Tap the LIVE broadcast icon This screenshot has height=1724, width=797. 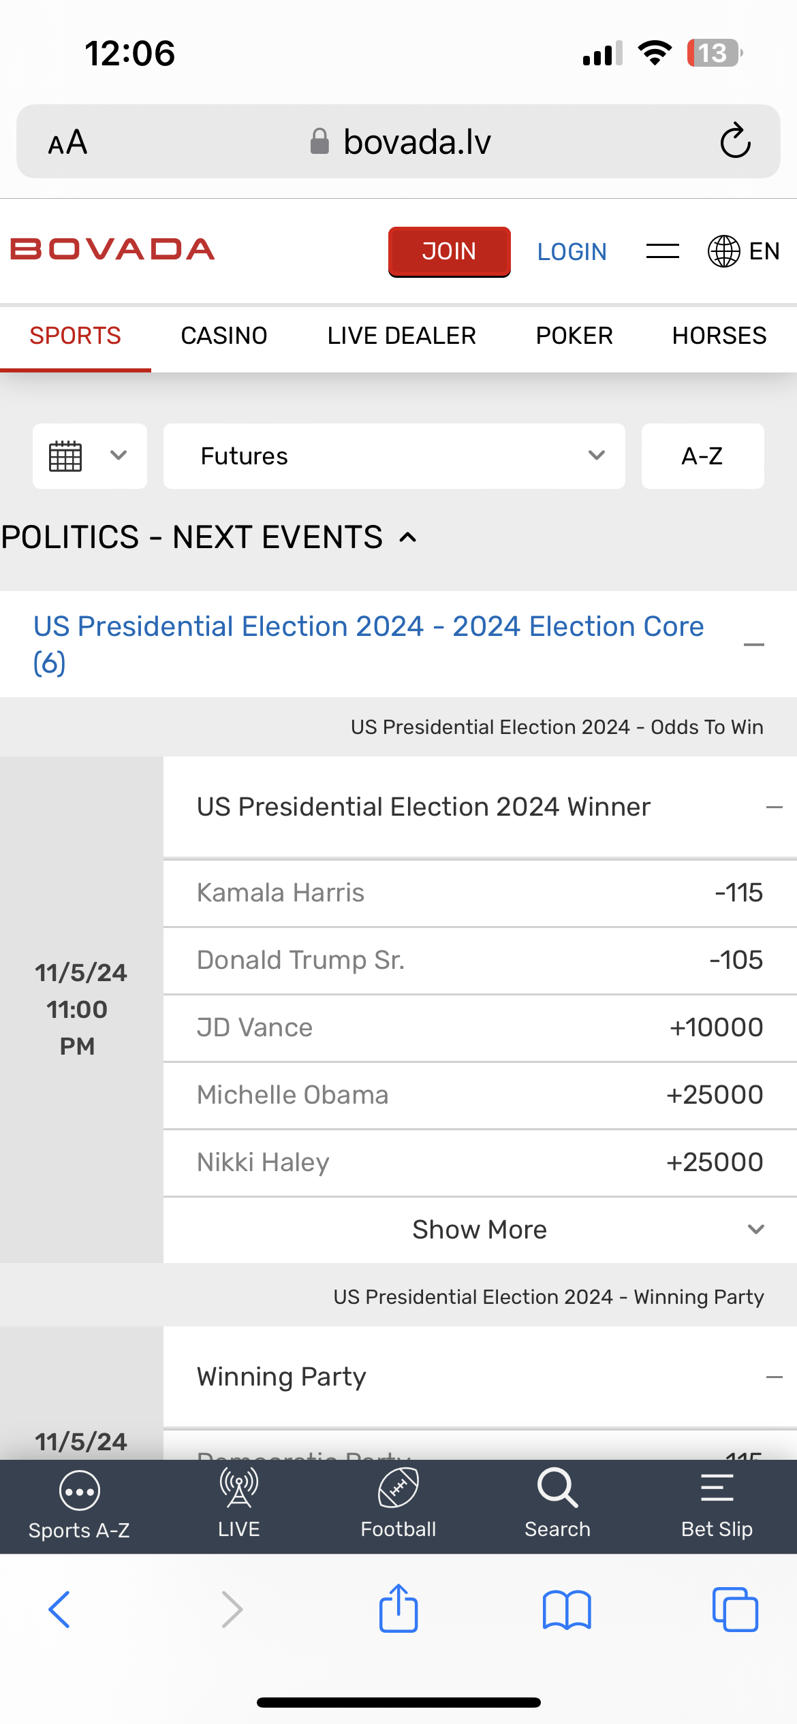[x=238, y=1488]
